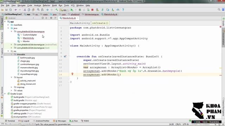Select dong_monan.xml layout file
Viewport: 225px width, 126px height.
point(28,84)
